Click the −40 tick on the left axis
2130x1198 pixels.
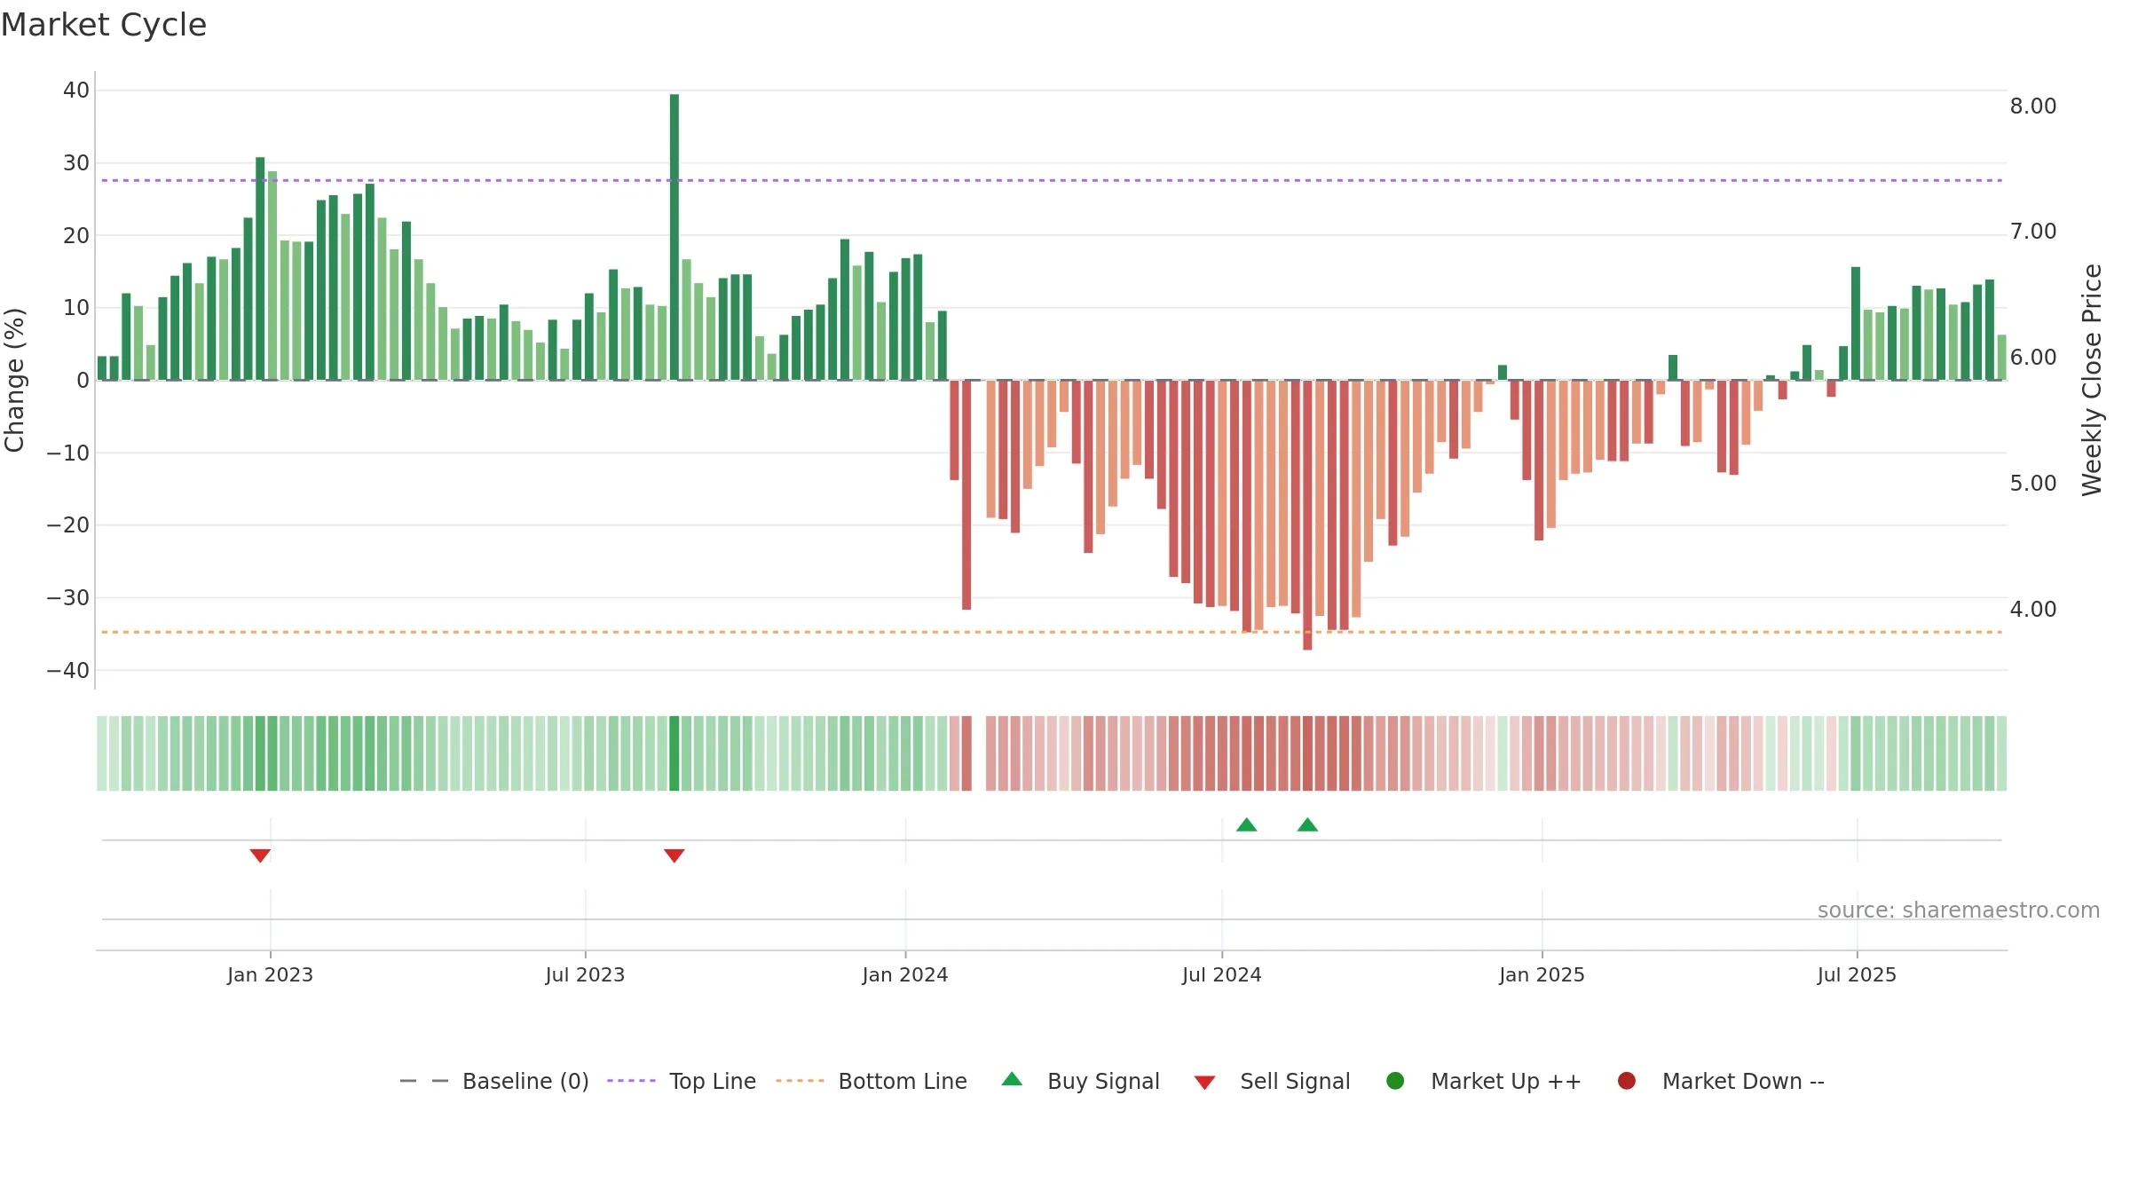(68, 671)
